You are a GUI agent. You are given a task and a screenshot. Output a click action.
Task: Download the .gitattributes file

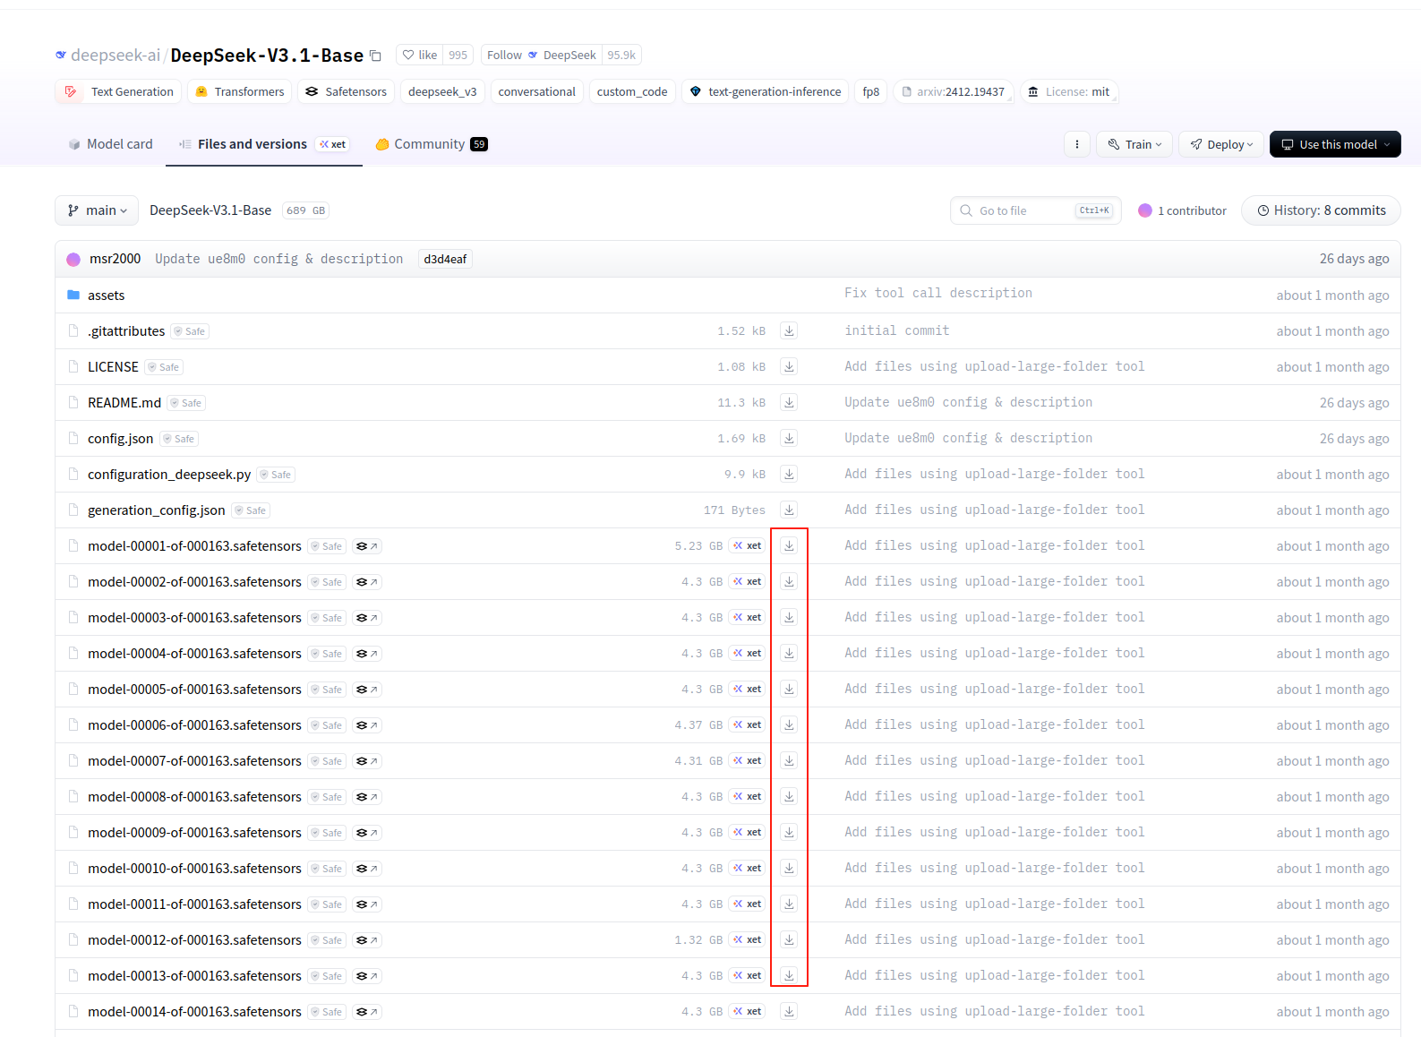tap(789, 330)
